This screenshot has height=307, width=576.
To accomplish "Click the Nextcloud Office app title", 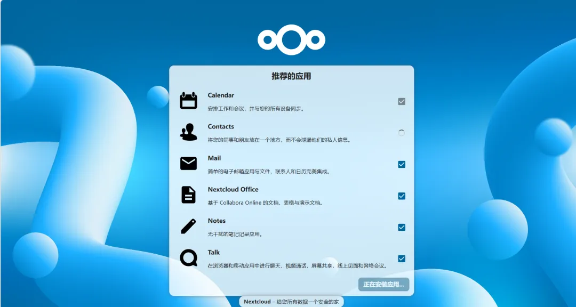I will click(x=233, y=190).
